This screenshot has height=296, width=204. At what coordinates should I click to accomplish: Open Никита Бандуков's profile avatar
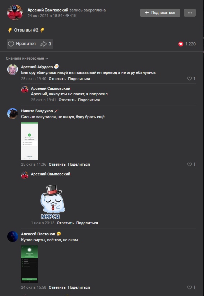[13, 113]
